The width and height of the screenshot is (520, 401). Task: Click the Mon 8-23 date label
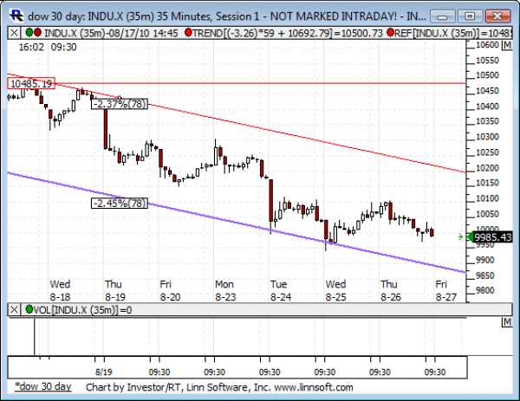pos(225,291)
